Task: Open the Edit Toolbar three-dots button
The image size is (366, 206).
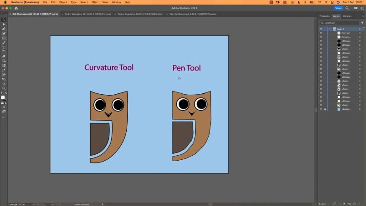Action: click(4, 118)
